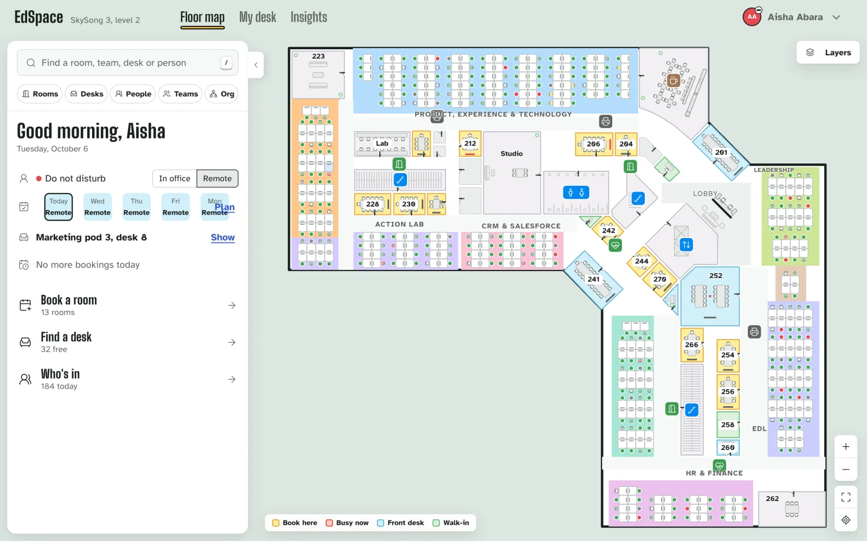The image size is (867, 541).
Task: Click the printer icon right of room 252
Action: pyautogui.click(x=754, y=332)
